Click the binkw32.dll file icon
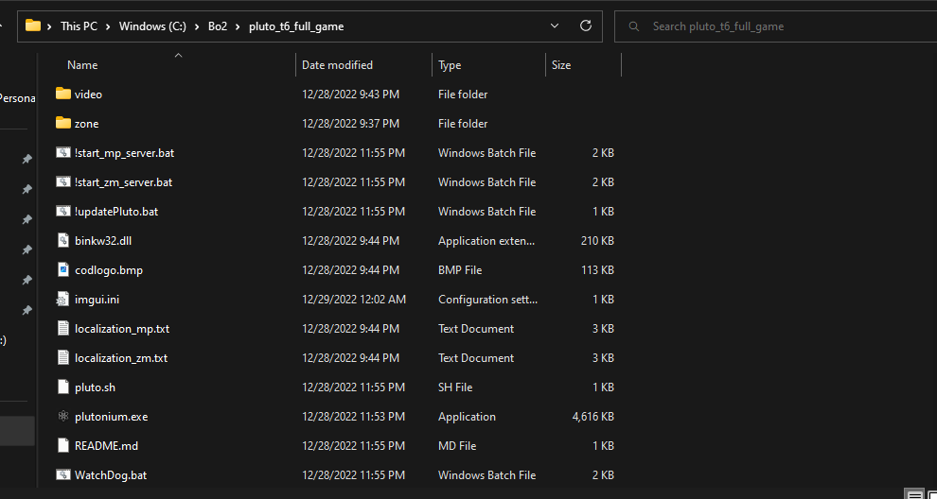937x499 pixels. 63,240
